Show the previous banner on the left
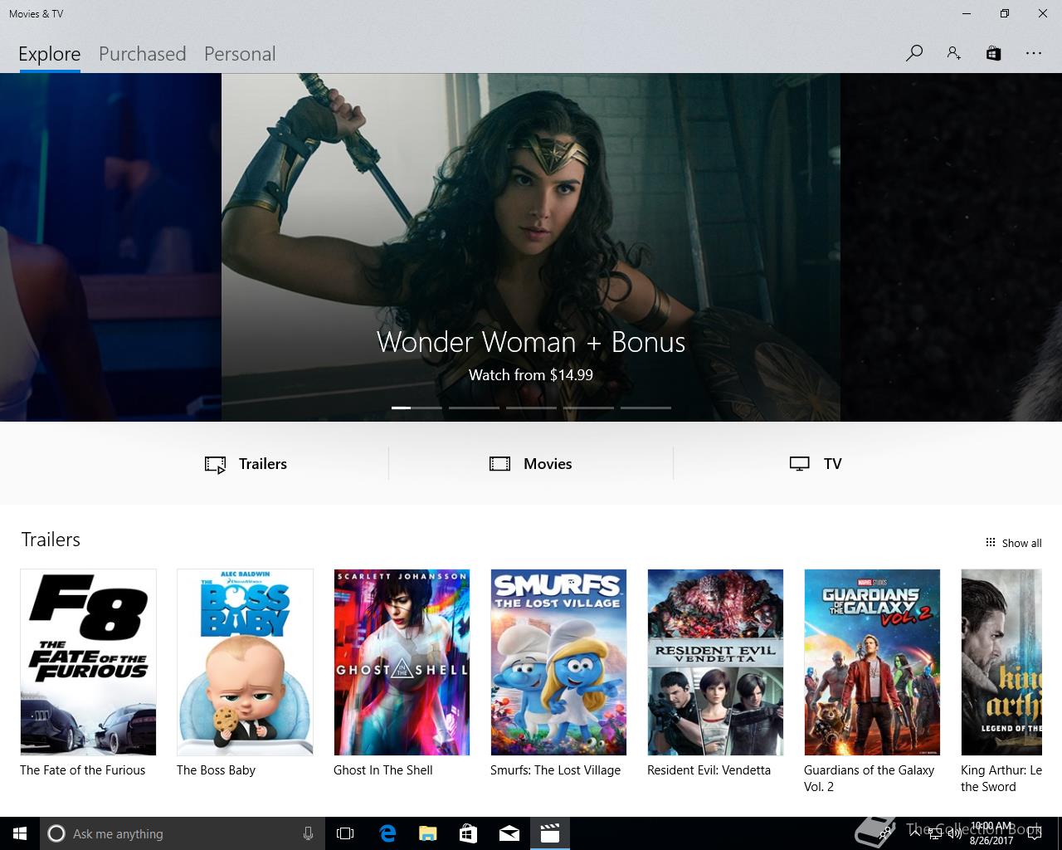This screenshot has height=850, width=1062. pyautogui.click(x=110, y=247)
